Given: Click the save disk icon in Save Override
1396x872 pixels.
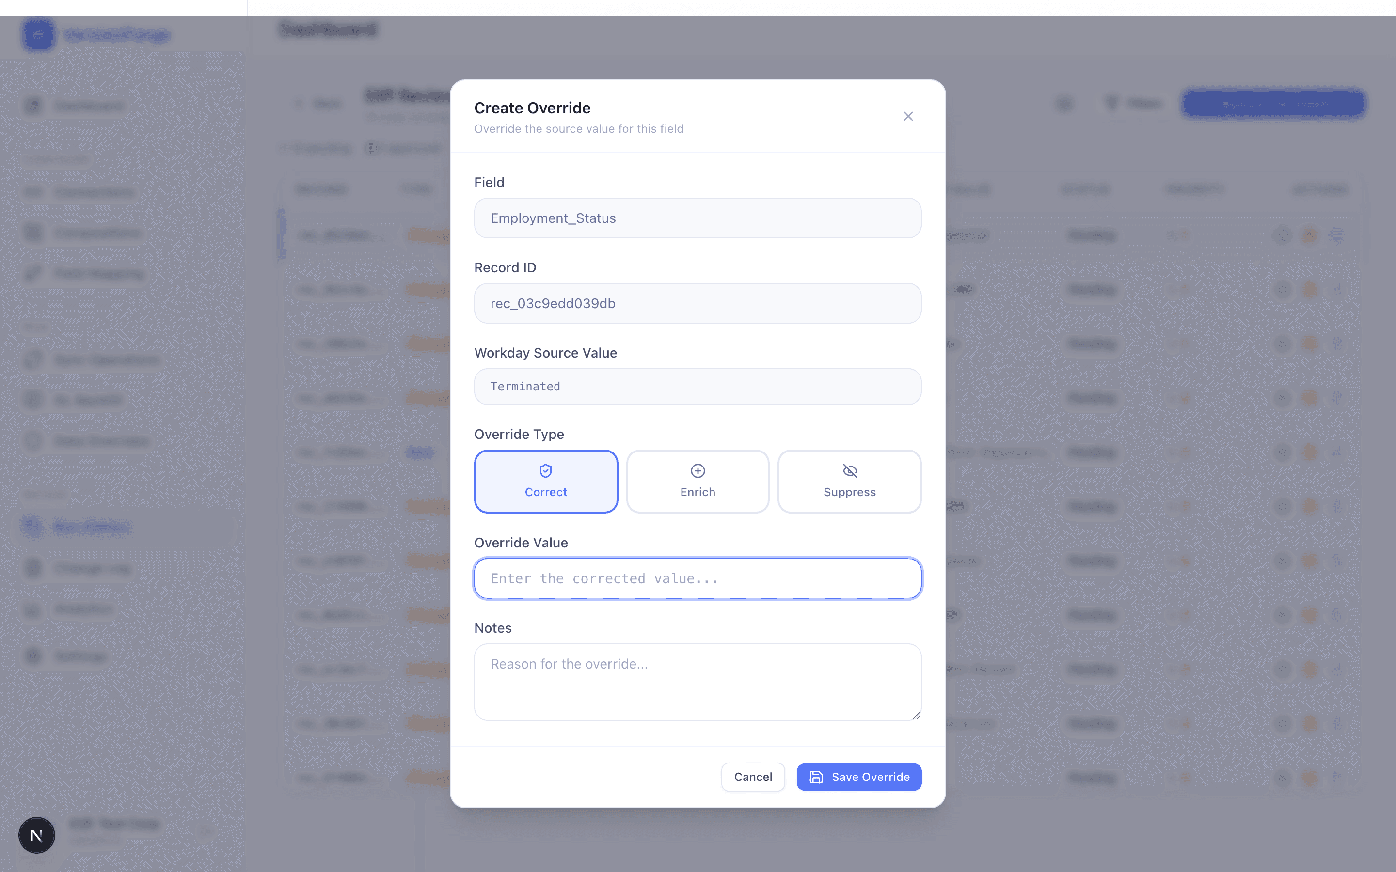Looking at the screenshot, I should pyautogui.click(x=815, y=777).
